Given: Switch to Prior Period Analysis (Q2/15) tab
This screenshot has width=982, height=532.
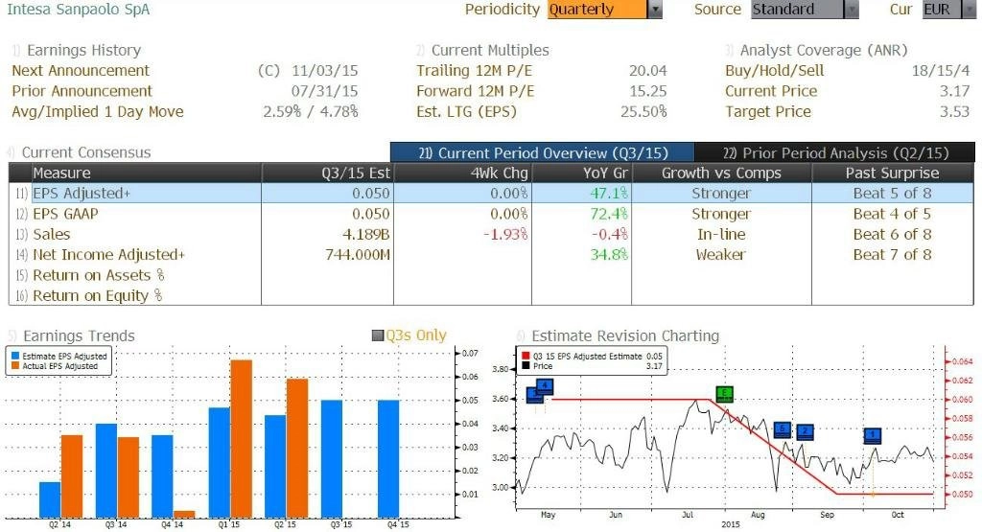Looking at the screenshot, I should tap(835, 152).
